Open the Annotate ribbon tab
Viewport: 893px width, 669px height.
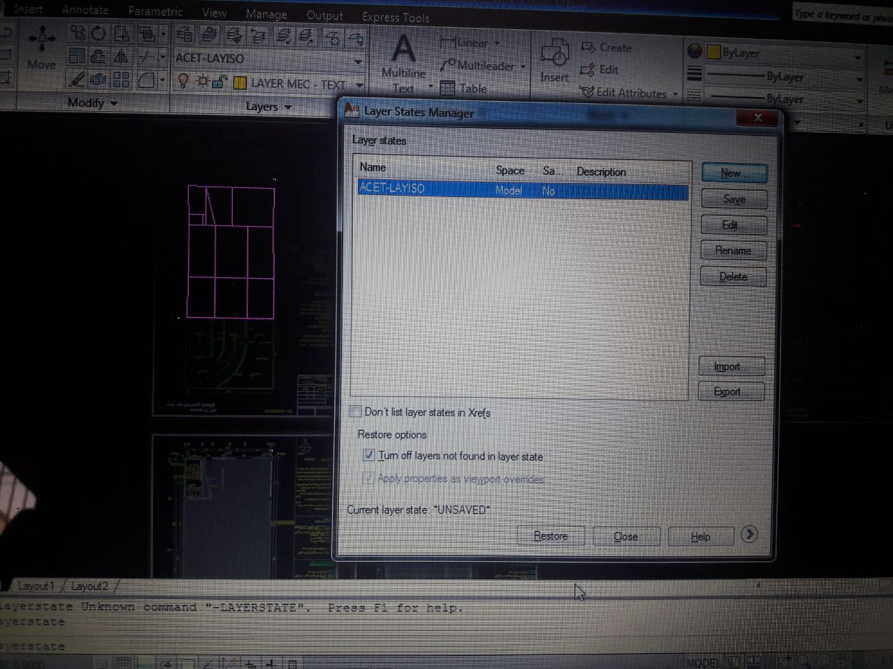click(85, 10)
